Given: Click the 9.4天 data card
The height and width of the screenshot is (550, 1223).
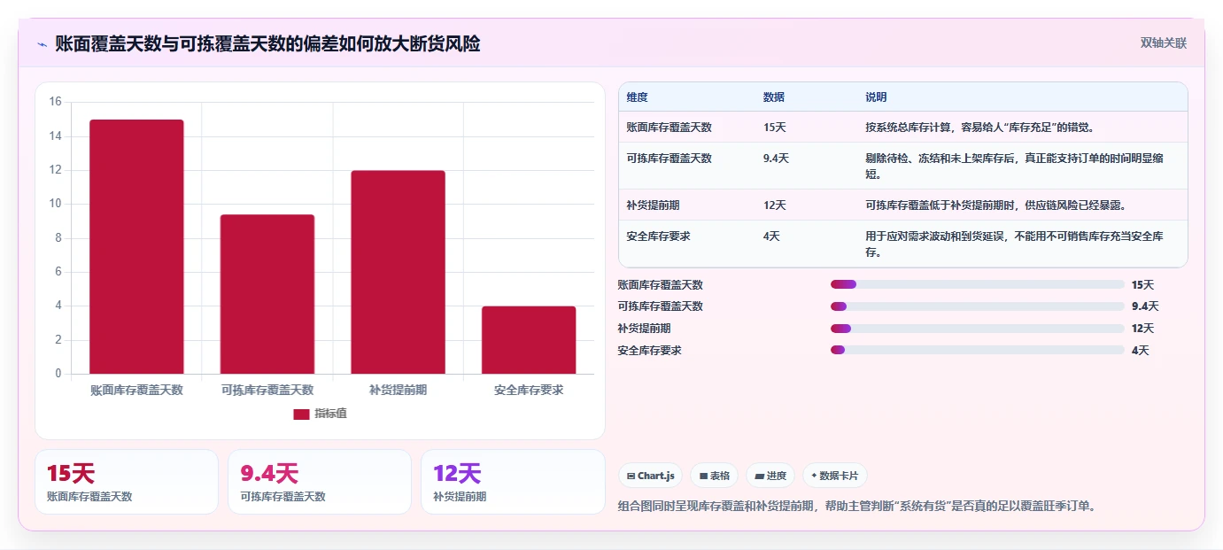Looking at the screenshot, I should pyautogui.click(x=320, y=482).
